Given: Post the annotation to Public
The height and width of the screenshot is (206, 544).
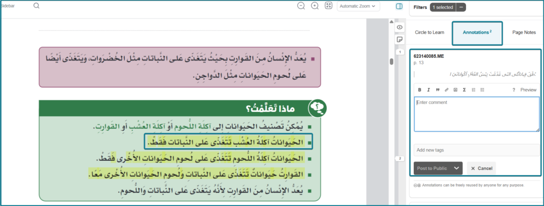Looking at the screenshot, I should coord(432,168).
